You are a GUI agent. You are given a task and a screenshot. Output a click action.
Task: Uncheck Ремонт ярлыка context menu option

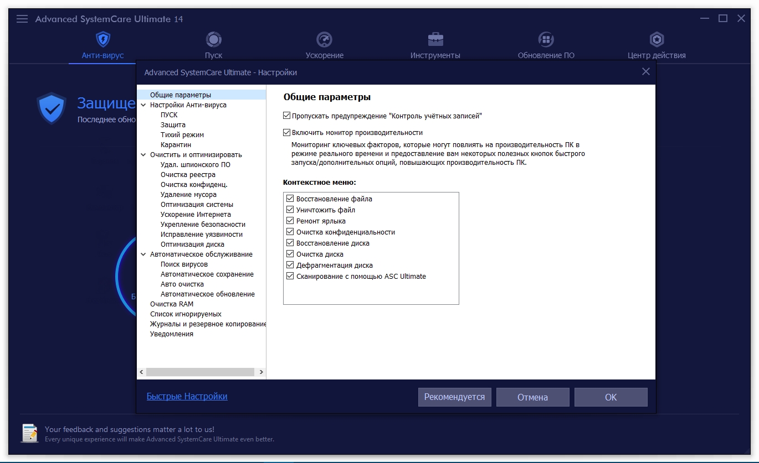(x=290, y=221)
